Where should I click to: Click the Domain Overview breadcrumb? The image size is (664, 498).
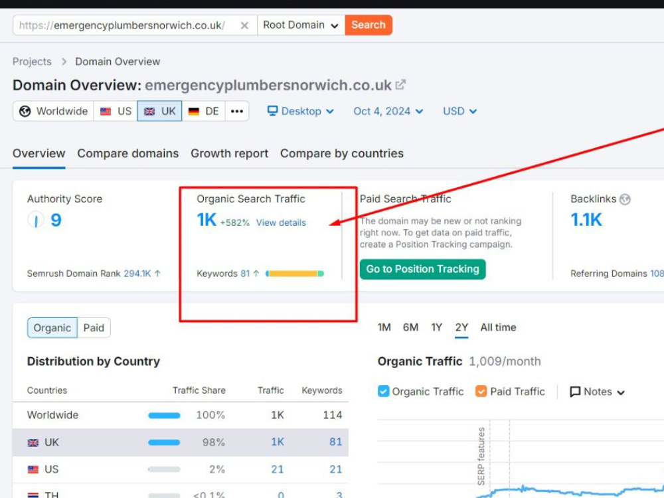118,61
